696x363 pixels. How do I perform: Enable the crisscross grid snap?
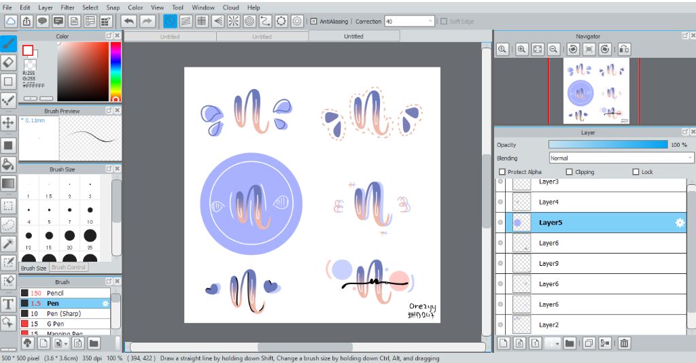pos(202,21)
